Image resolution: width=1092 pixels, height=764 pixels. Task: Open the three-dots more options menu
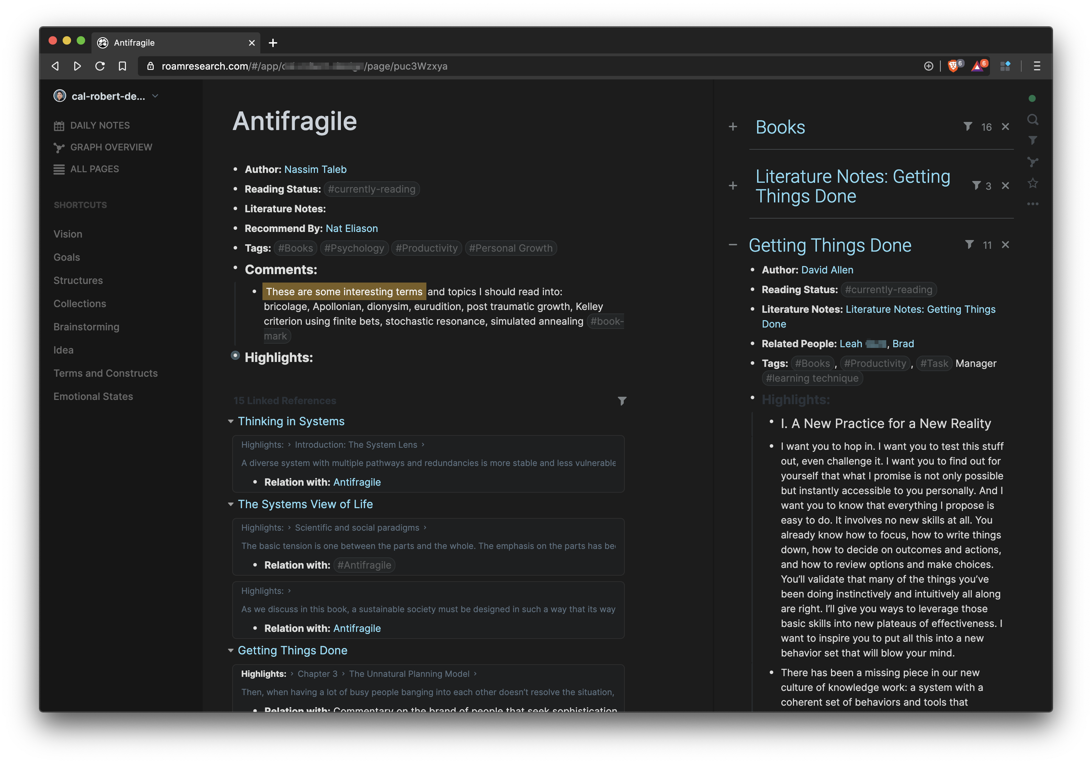pos(1032,204)
